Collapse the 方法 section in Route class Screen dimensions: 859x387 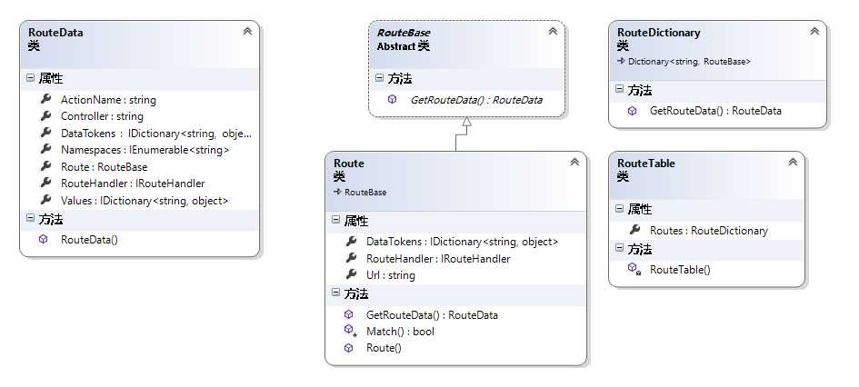point(336,294)
